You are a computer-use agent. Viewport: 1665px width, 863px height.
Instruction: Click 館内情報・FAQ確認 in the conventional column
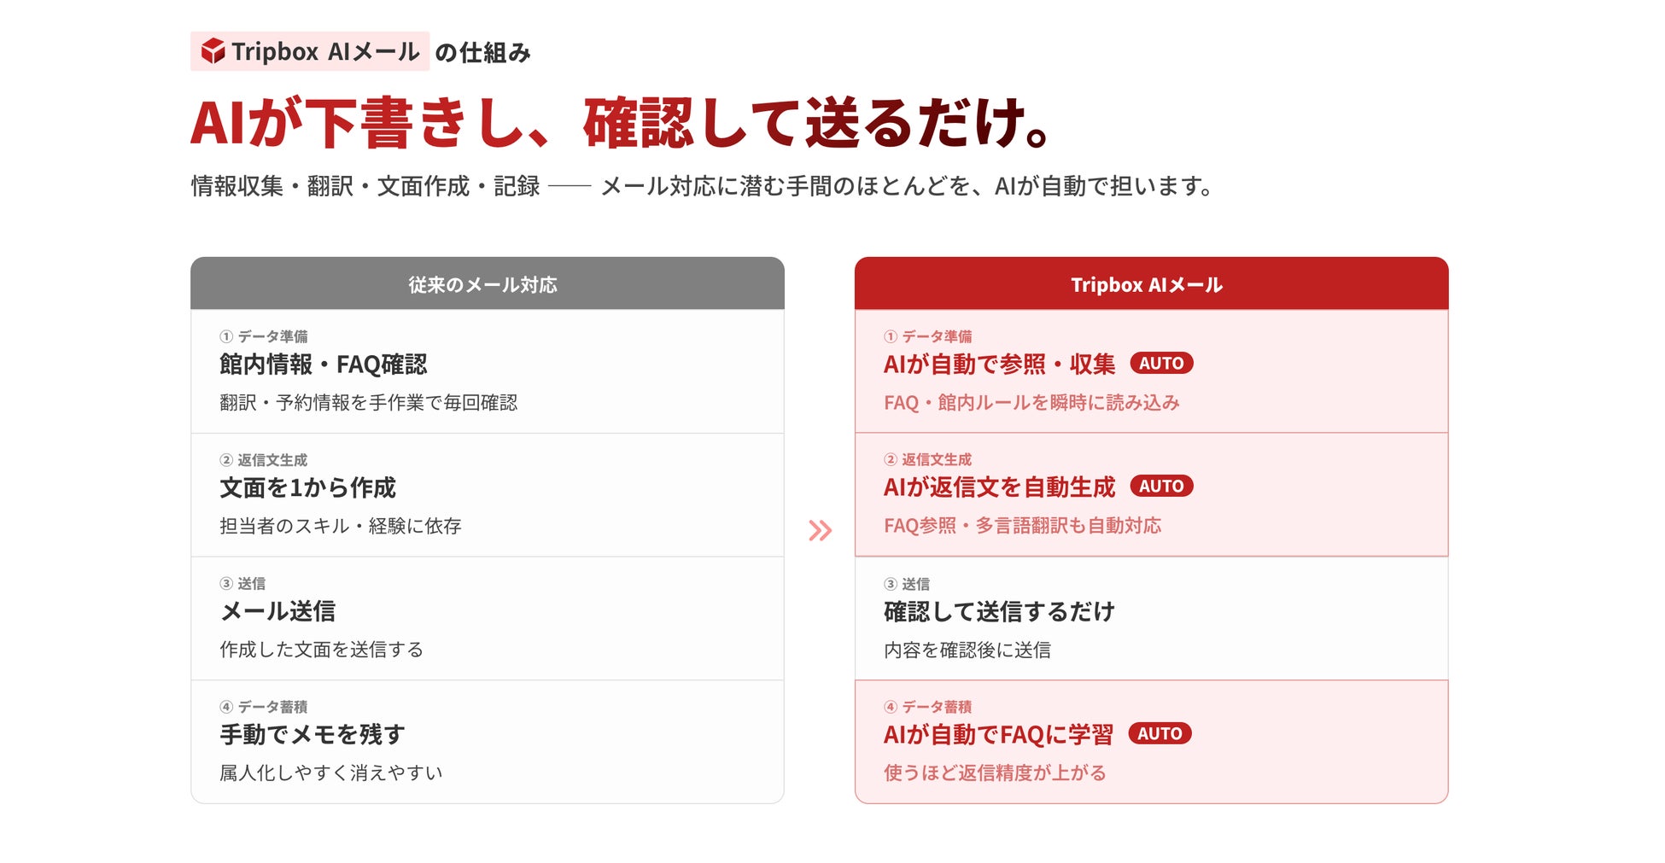323,364
